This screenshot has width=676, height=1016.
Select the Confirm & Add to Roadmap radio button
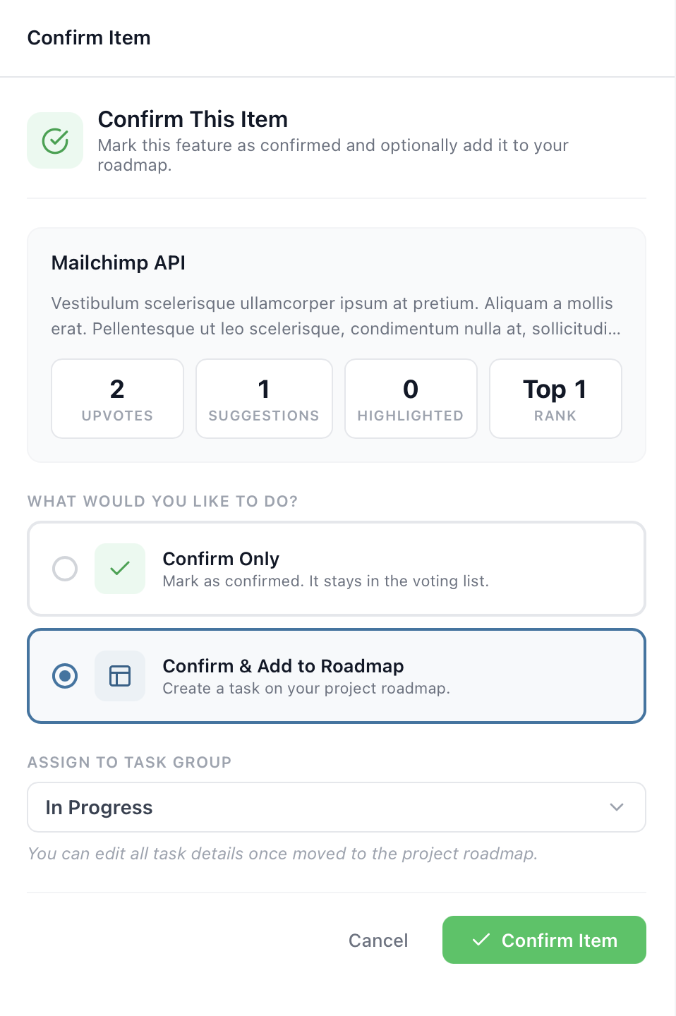(x=64, y=675)
